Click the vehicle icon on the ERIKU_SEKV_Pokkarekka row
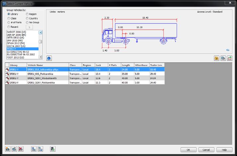The width and height of the screenshot is (237, 156). tap(7, 82)
